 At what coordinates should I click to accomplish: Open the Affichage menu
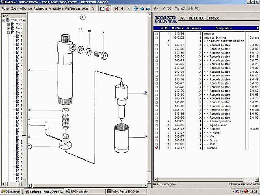coord(26,9)
